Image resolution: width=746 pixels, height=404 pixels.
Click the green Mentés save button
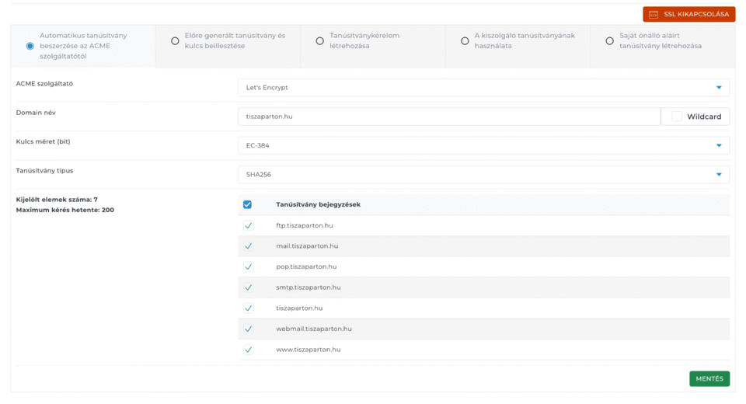tap(709, 378)
